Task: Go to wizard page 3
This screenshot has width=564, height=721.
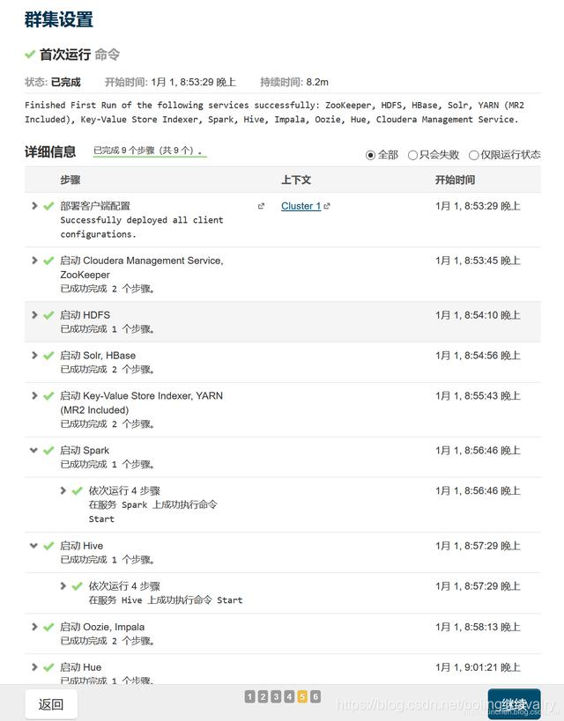Action: [x=276, y=696]
